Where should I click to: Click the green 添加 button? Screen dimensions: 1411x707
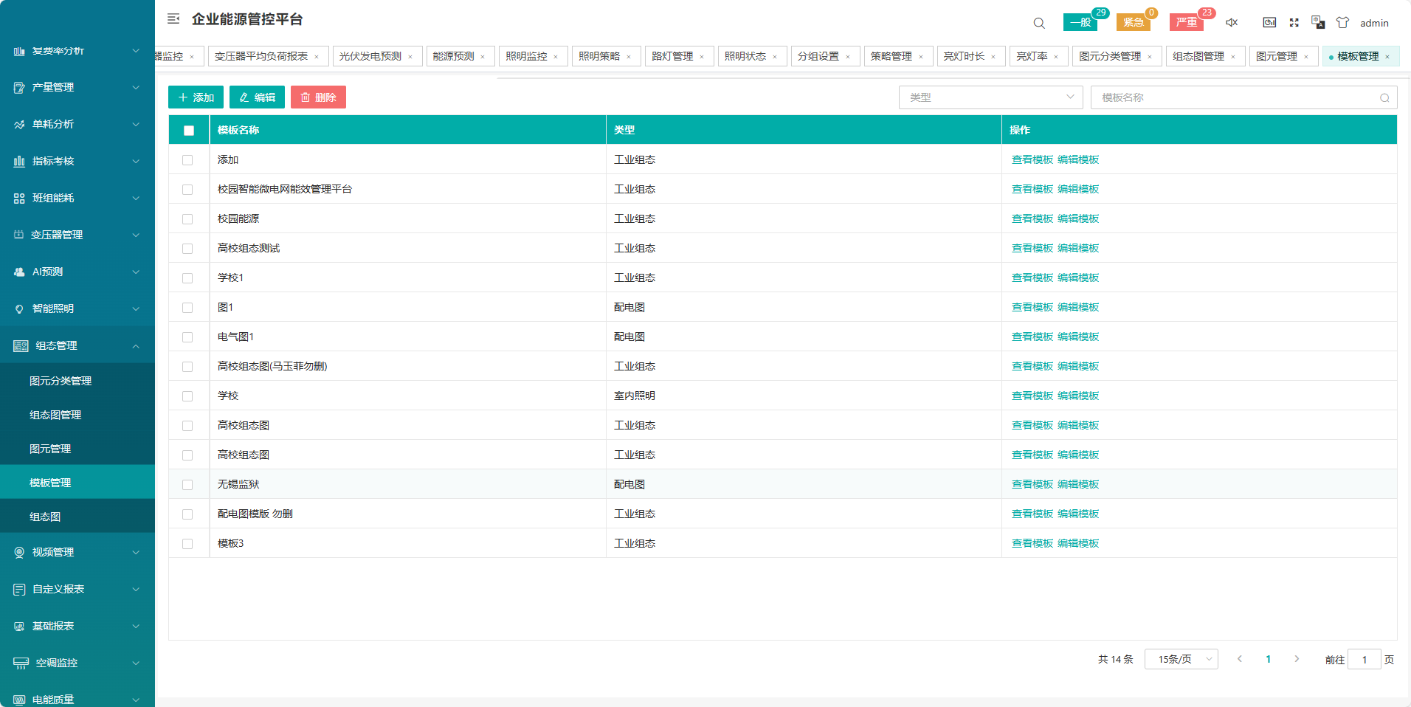pos(196,97)
